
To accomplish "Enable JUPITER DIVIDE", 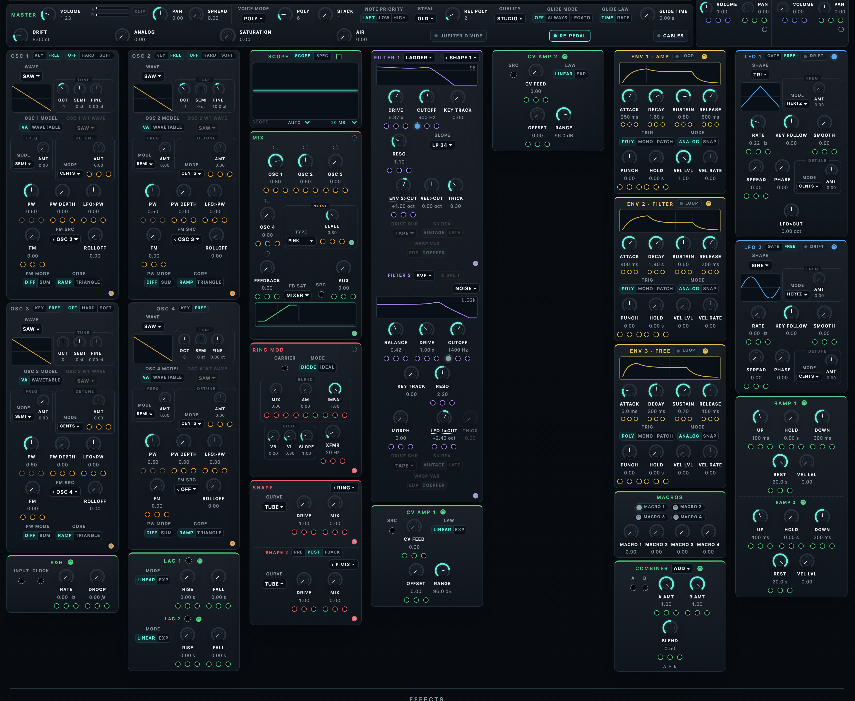I will pyautogui.click(x=458, y=36).
